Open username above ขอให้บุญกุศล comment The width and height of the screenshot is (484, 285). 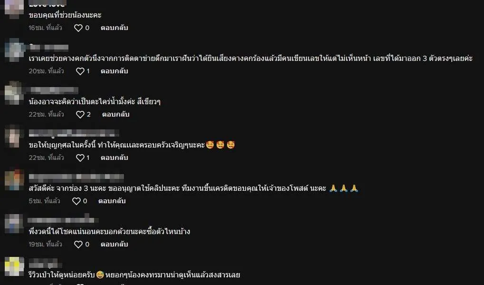tap(74, 133)
